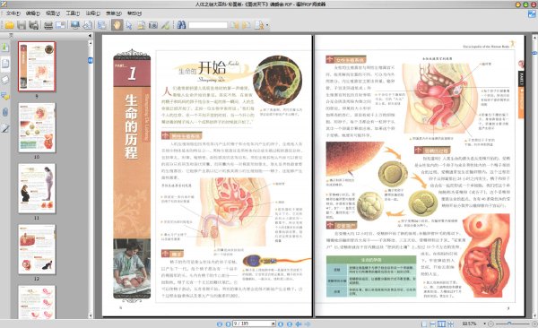Viewport: 538px width, 328px height.
Task: Go to first page button in status bar
Action: (220, 324)
